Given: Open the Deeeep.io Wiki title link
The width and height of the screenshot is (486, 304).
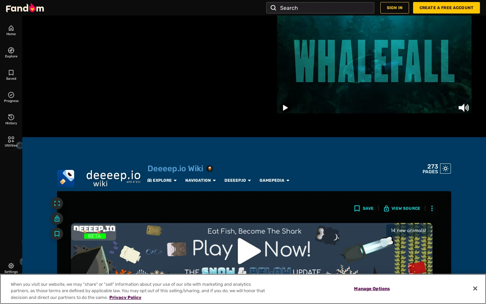Looking at the screenshot, I should [x=175, y=169].
